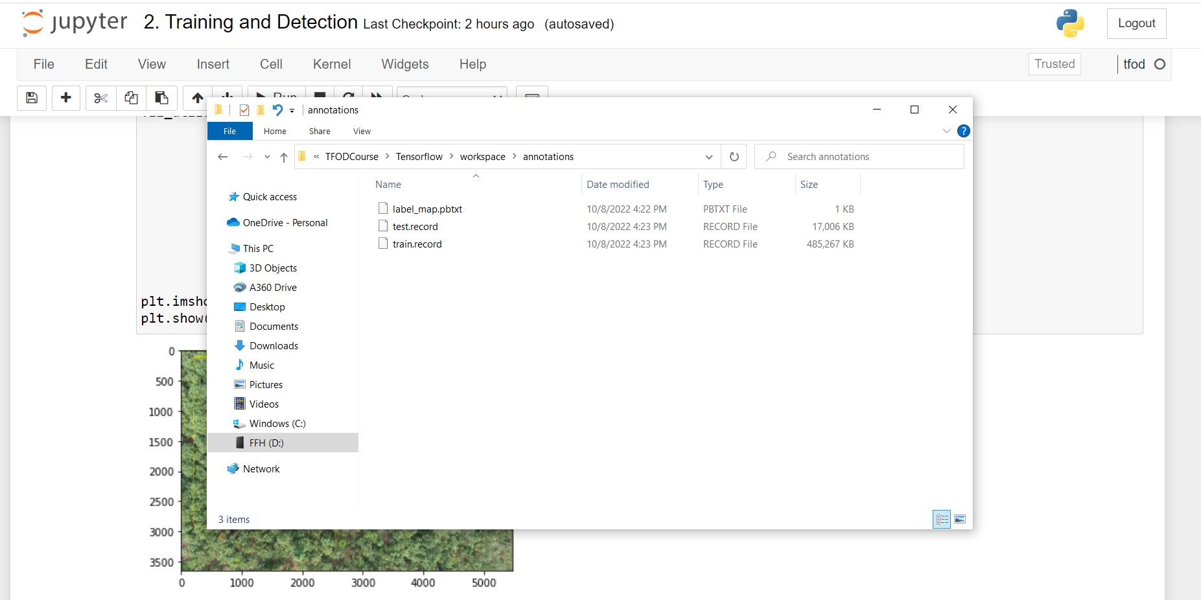Image resolution: width=1201 pixels, height=600 pixels.
Task: Insert a new cell with the plus icon
Action: click(65, 98)
